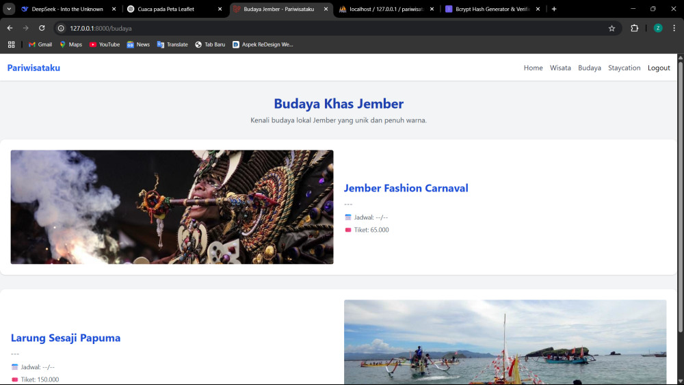Open the tab search dropdown arrow
684x385 pixels.
point(9,9)
